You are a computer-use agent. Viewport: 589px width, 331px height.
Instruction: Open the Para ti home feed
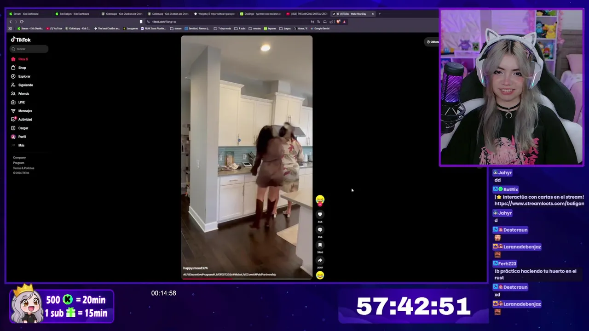20,59
